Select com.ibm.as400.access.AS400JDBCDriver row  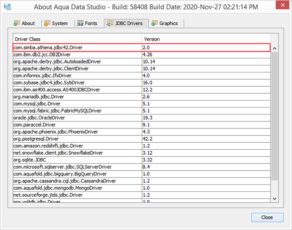tap(142, 90)
